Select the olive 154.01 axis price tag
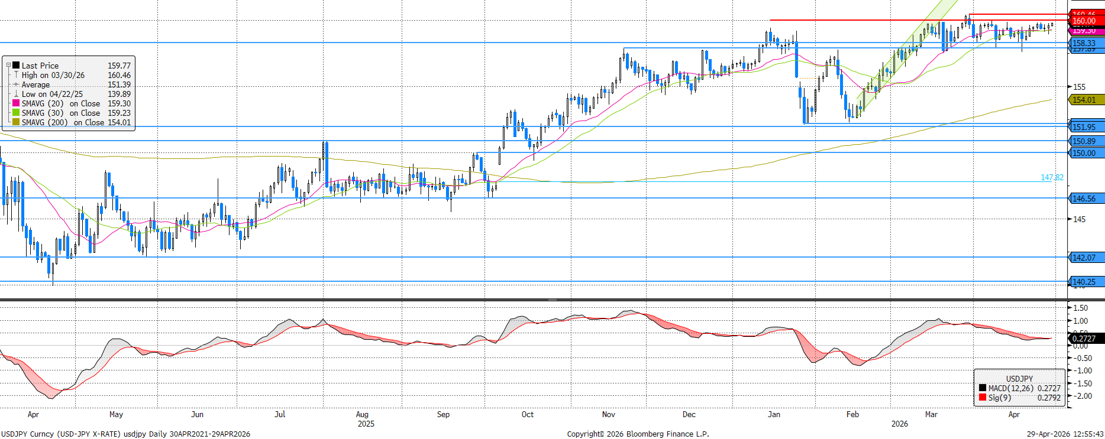This screenshot has width=1105, height=439. tap(1085, 100)
